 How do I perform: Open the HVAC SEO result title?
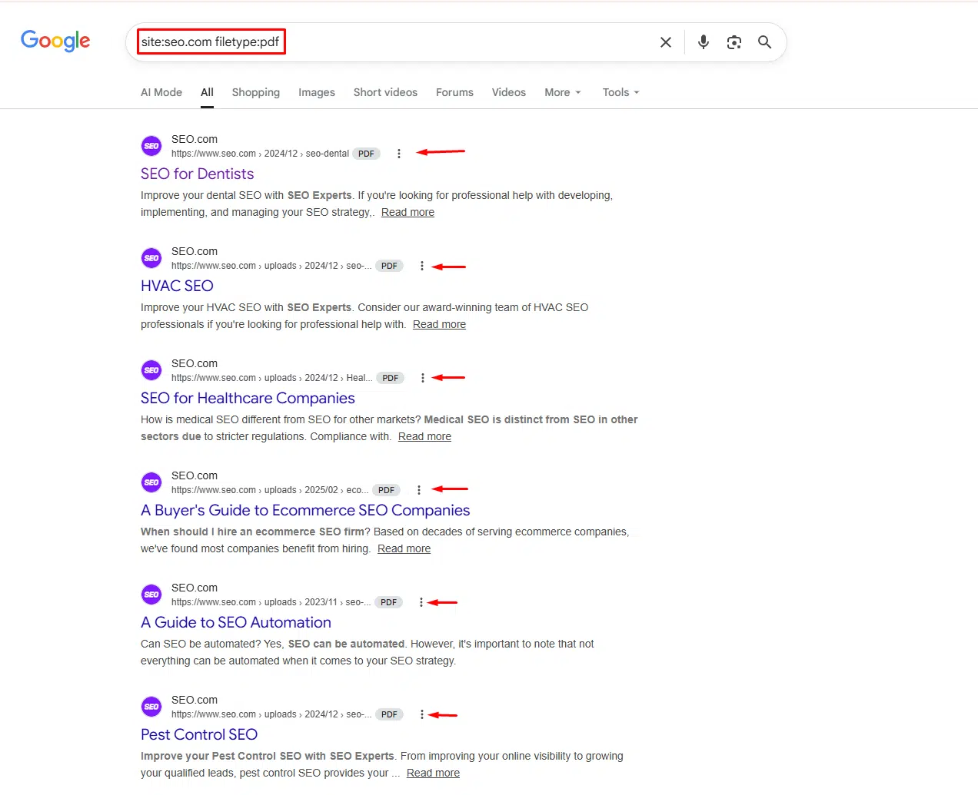click(177, 286)
